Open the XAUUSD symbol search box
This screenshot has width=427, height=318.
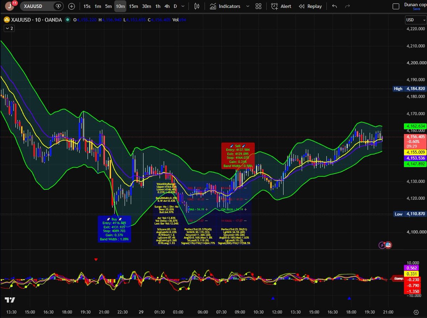pyautogui.click(x=41, y=6)
